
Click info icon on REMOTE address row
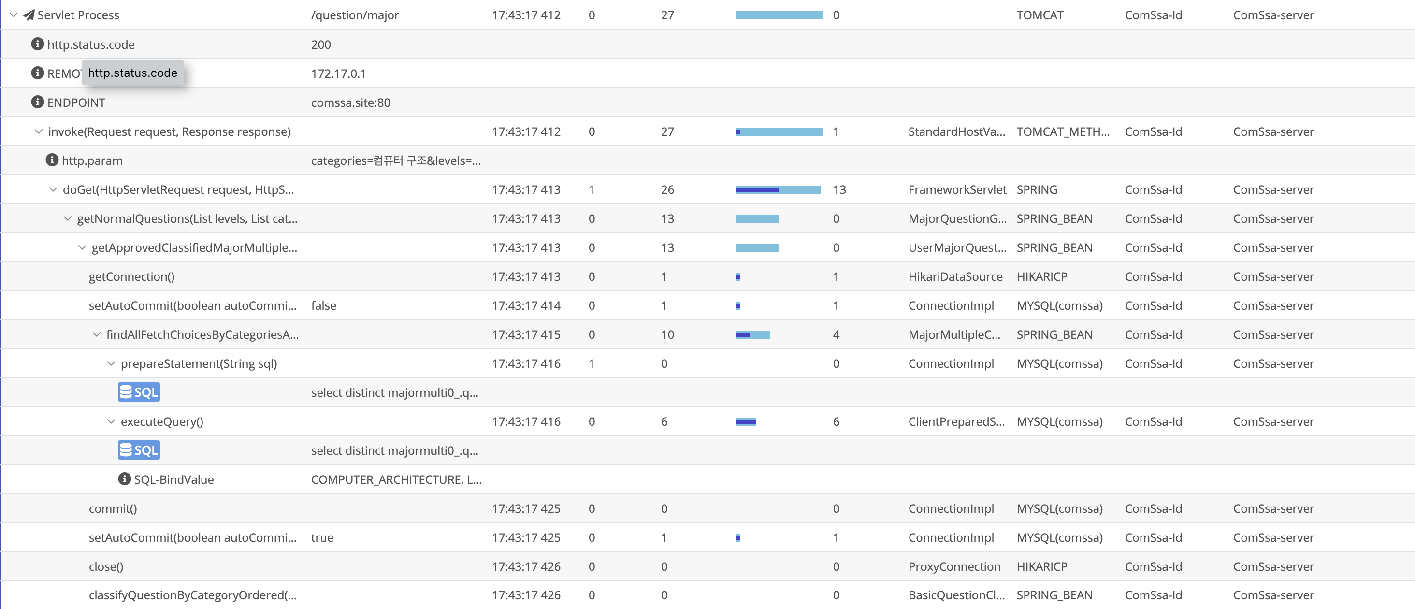click(x=37, y=73)
